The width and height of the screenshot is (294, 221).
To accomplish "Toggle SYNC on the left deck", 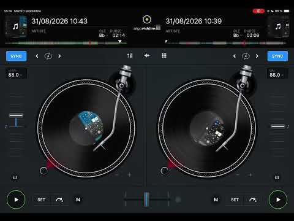I will point(16,56).
